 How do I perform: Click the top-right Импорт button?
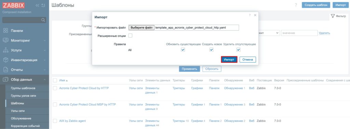click(340, 5)
